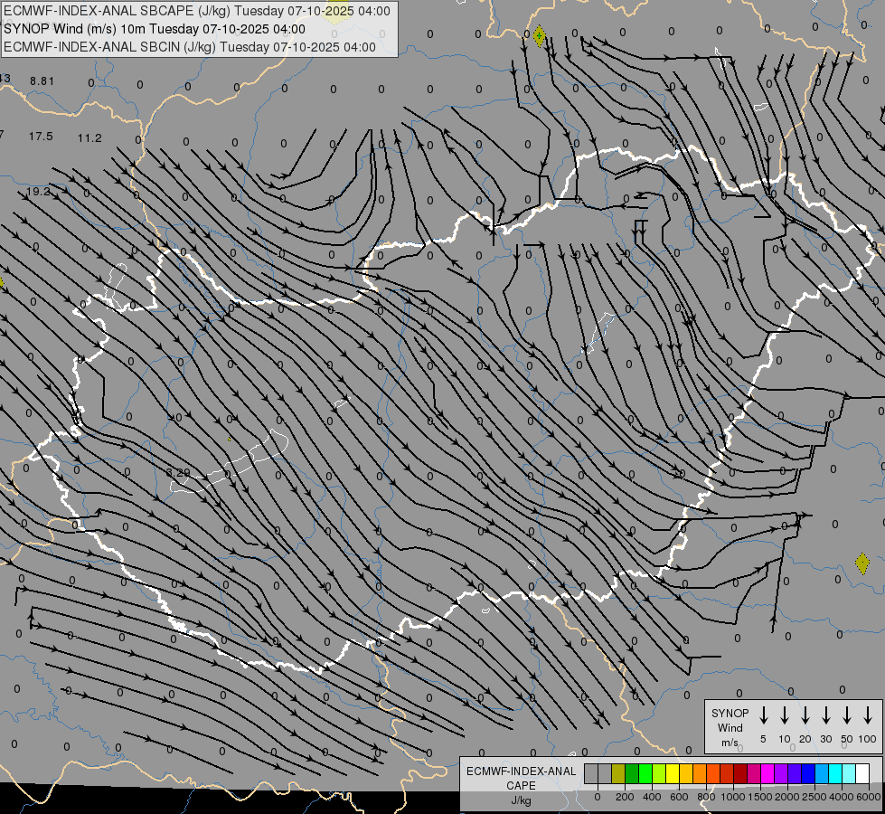The width and height of the screenshot is (885, 814).
Task: Click the 8.81 value on the map
Action: pyautogui.click(x=42, y=81)
